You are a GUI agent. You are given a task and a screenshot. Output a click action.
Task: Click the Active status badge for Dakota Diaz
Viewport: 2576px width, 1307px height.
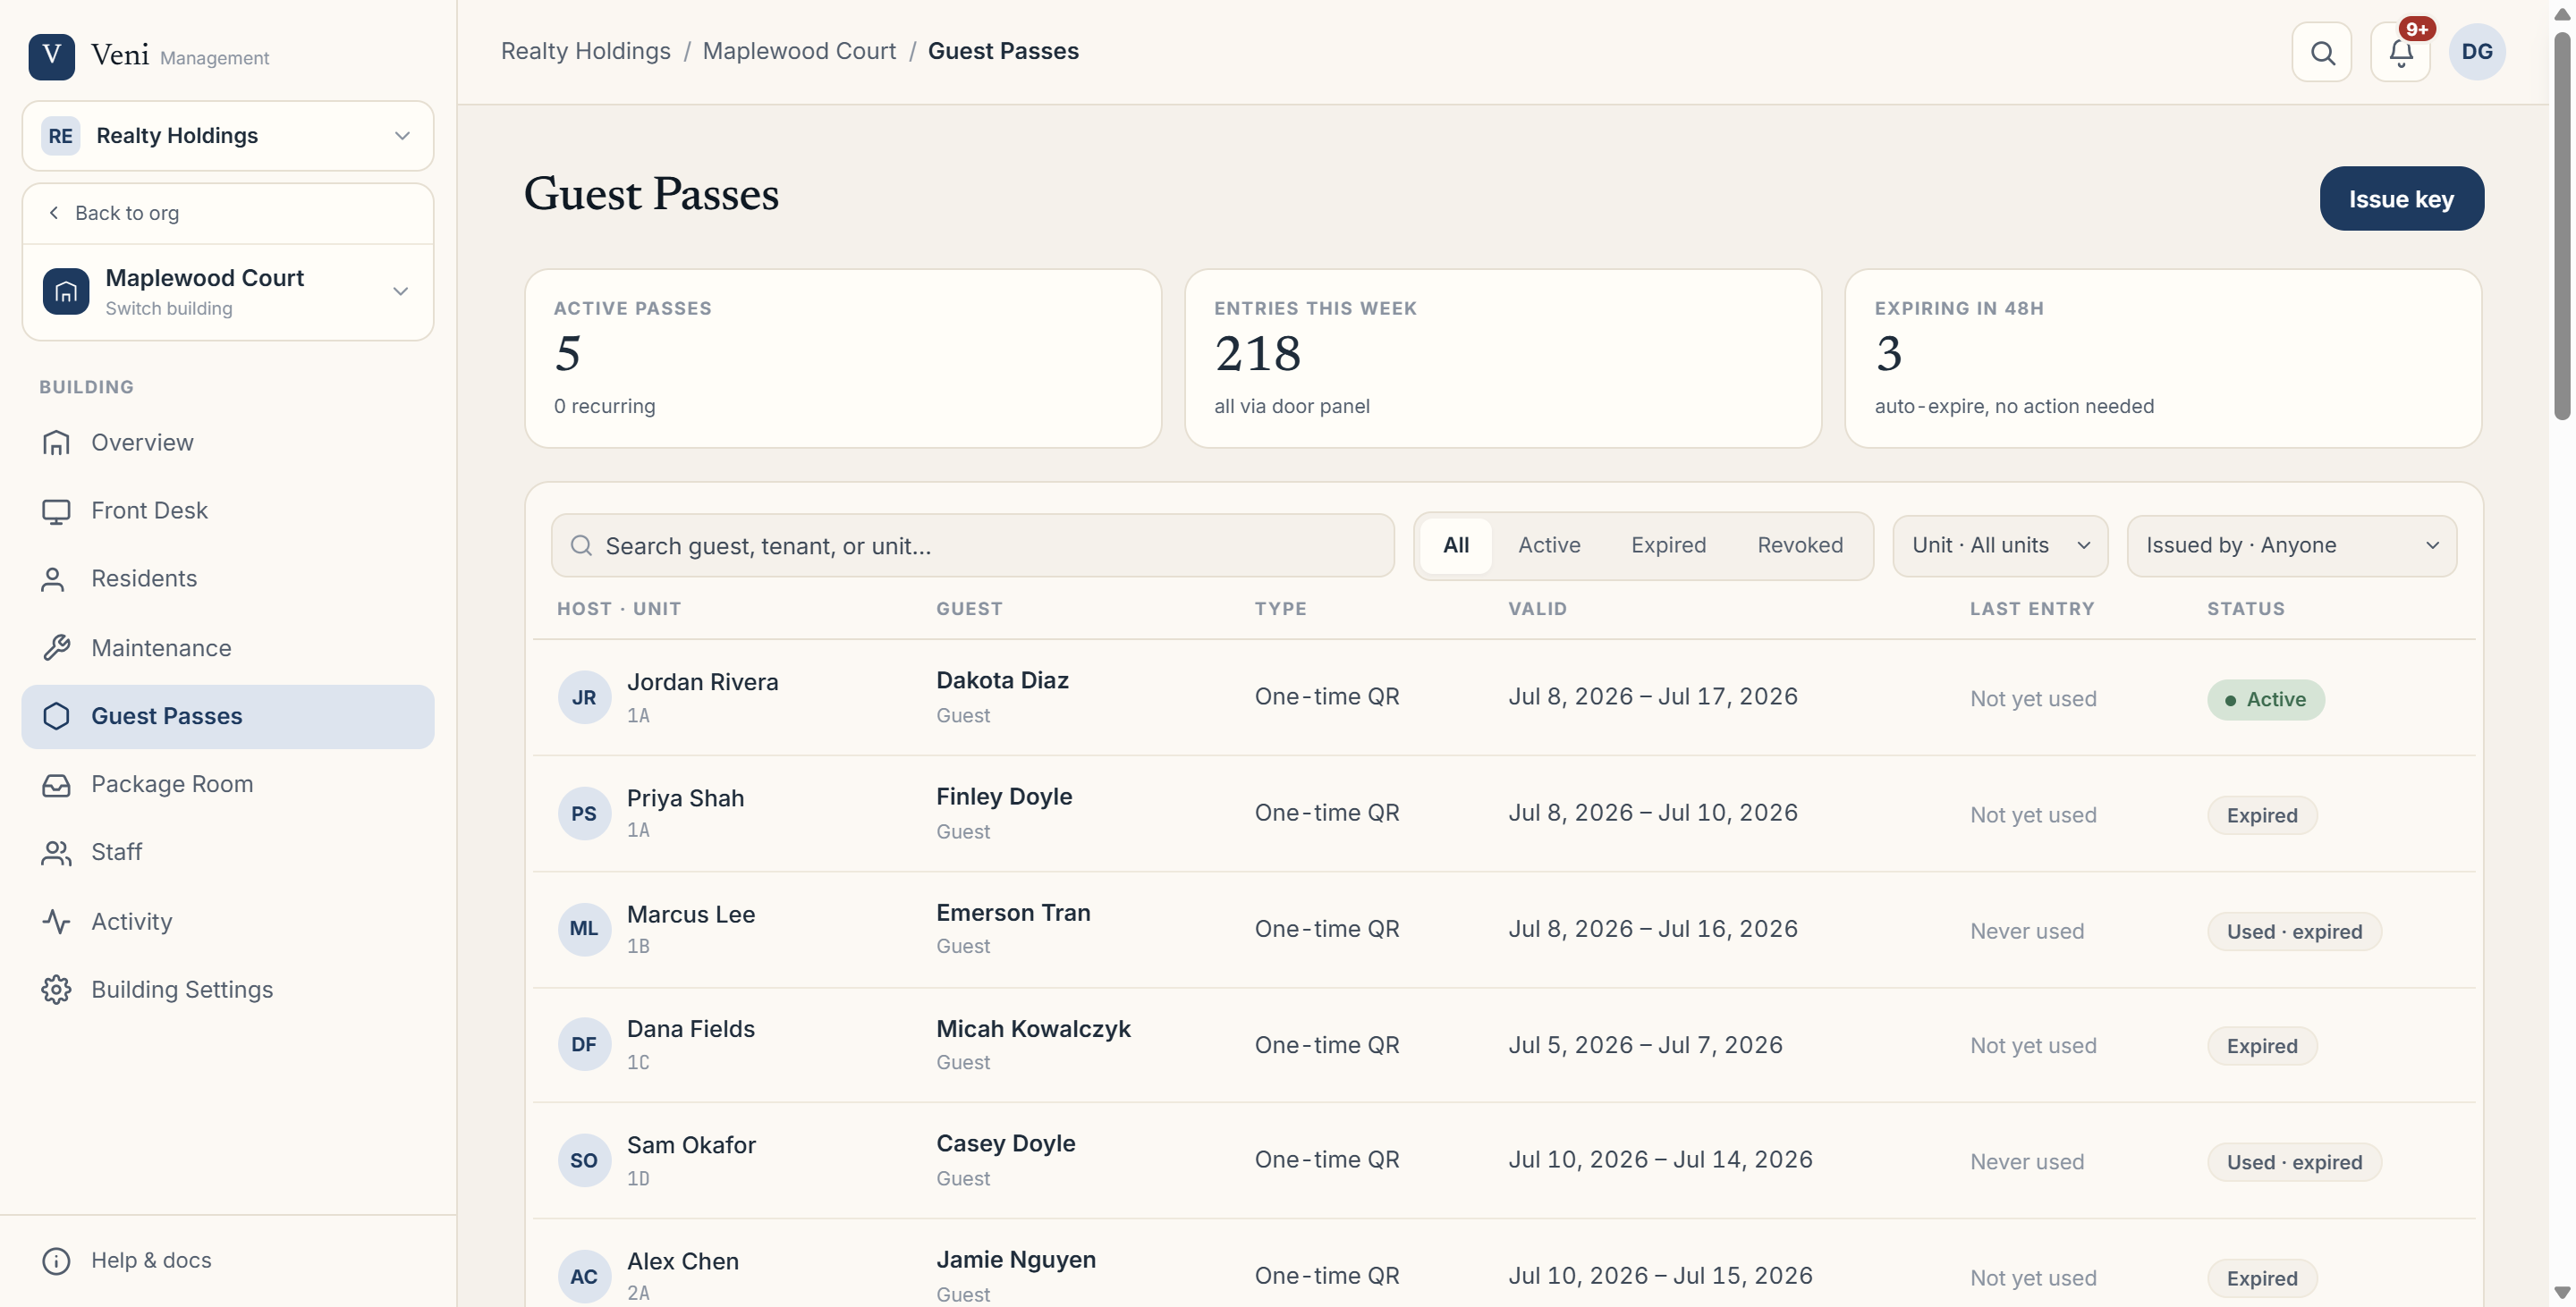point(2266,699)
